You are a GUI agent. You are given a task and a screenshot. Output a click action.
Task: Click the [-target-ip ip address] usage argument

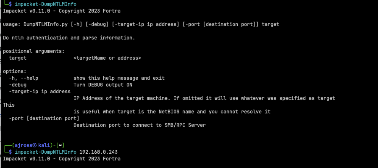point(145,24)
